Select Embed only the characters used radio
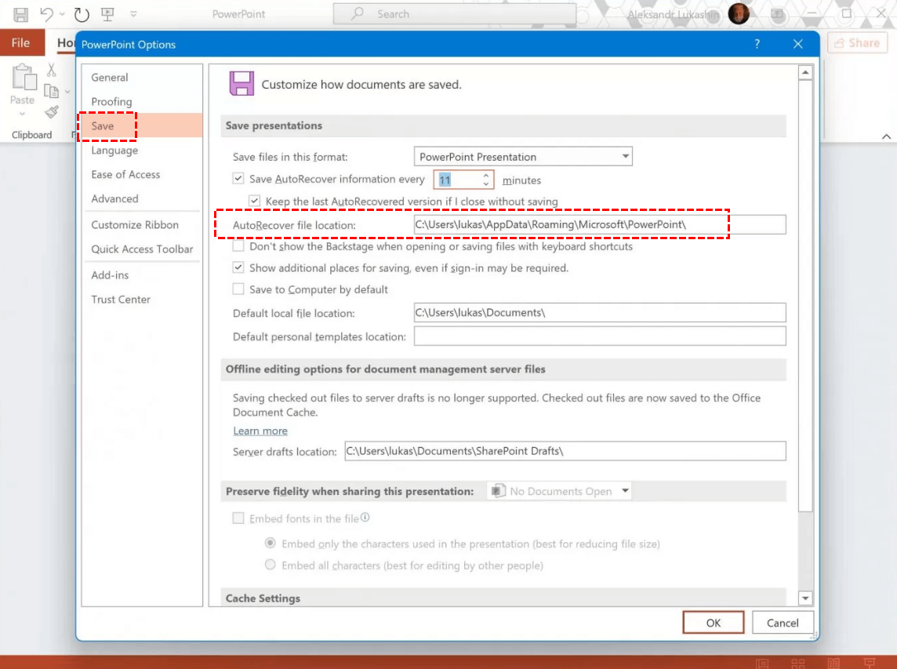897x669 pixels. click(x=270, y=543)
